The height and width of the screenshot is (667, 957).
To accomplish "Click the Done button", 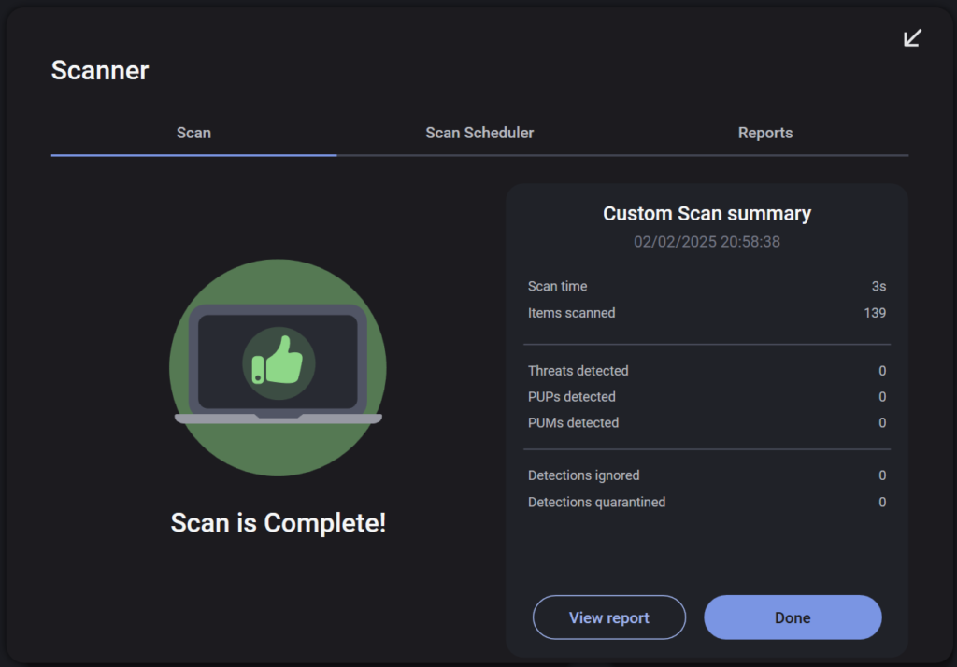I will click(793, 617).
